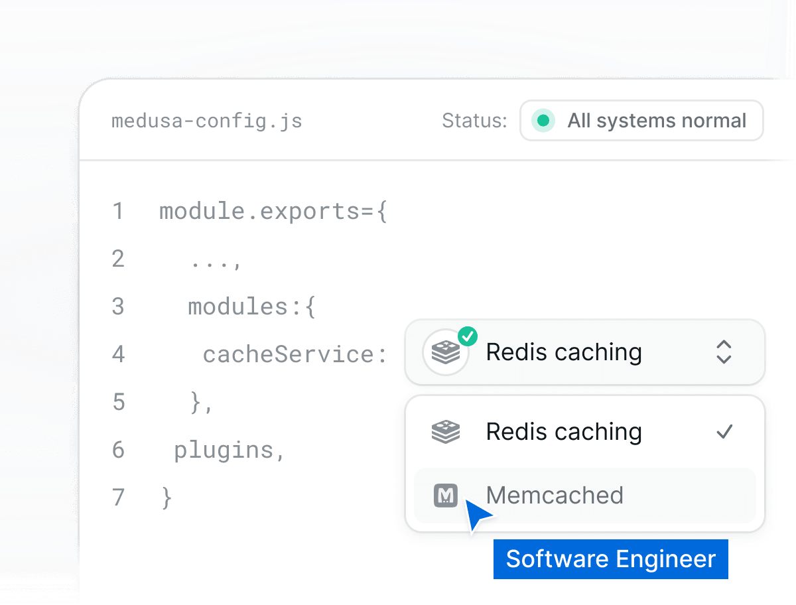Select Redis caching option in dropdown list
Image resolution: width=796 pixels, height=605 pixels.
coord(584,432)
